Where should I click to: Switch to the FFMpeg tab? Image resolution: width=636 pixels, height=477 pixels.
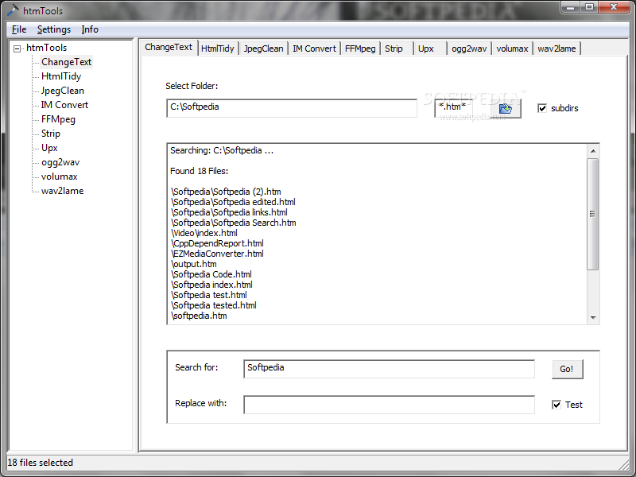[x=360, y=48]
